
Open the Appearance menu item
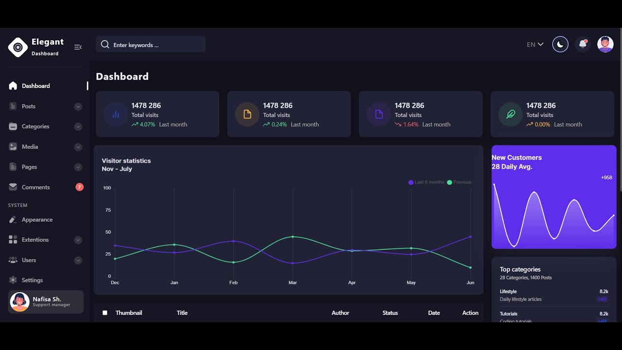(46, 220)
